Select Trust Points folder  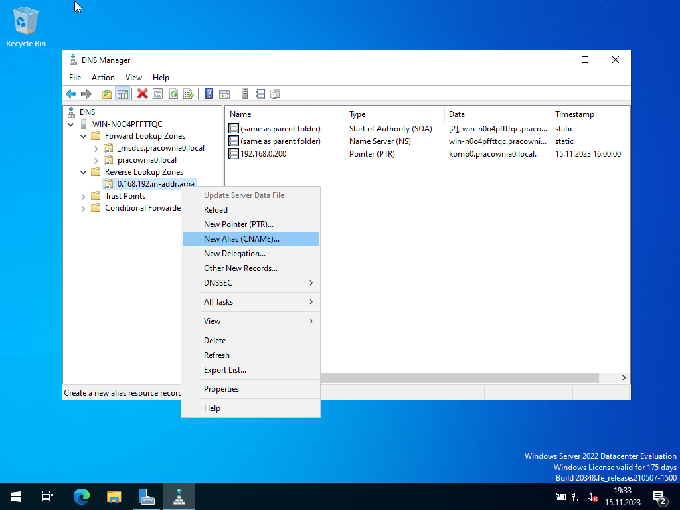125,196
